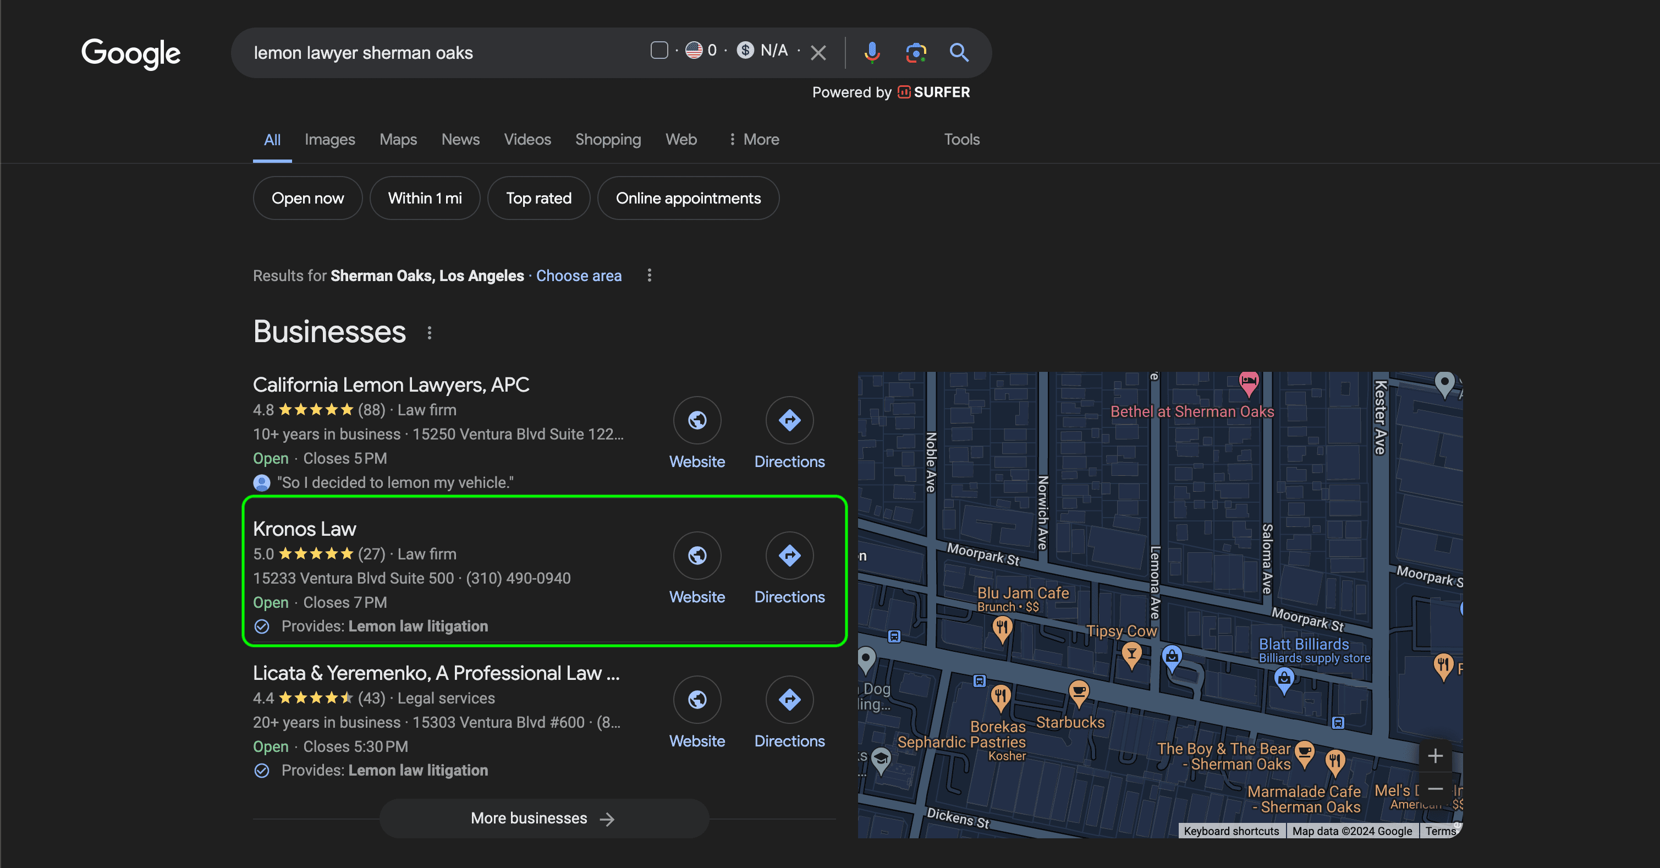Open options menu beside Choose area
This screenshot has height=868, width=1660.
649,276
